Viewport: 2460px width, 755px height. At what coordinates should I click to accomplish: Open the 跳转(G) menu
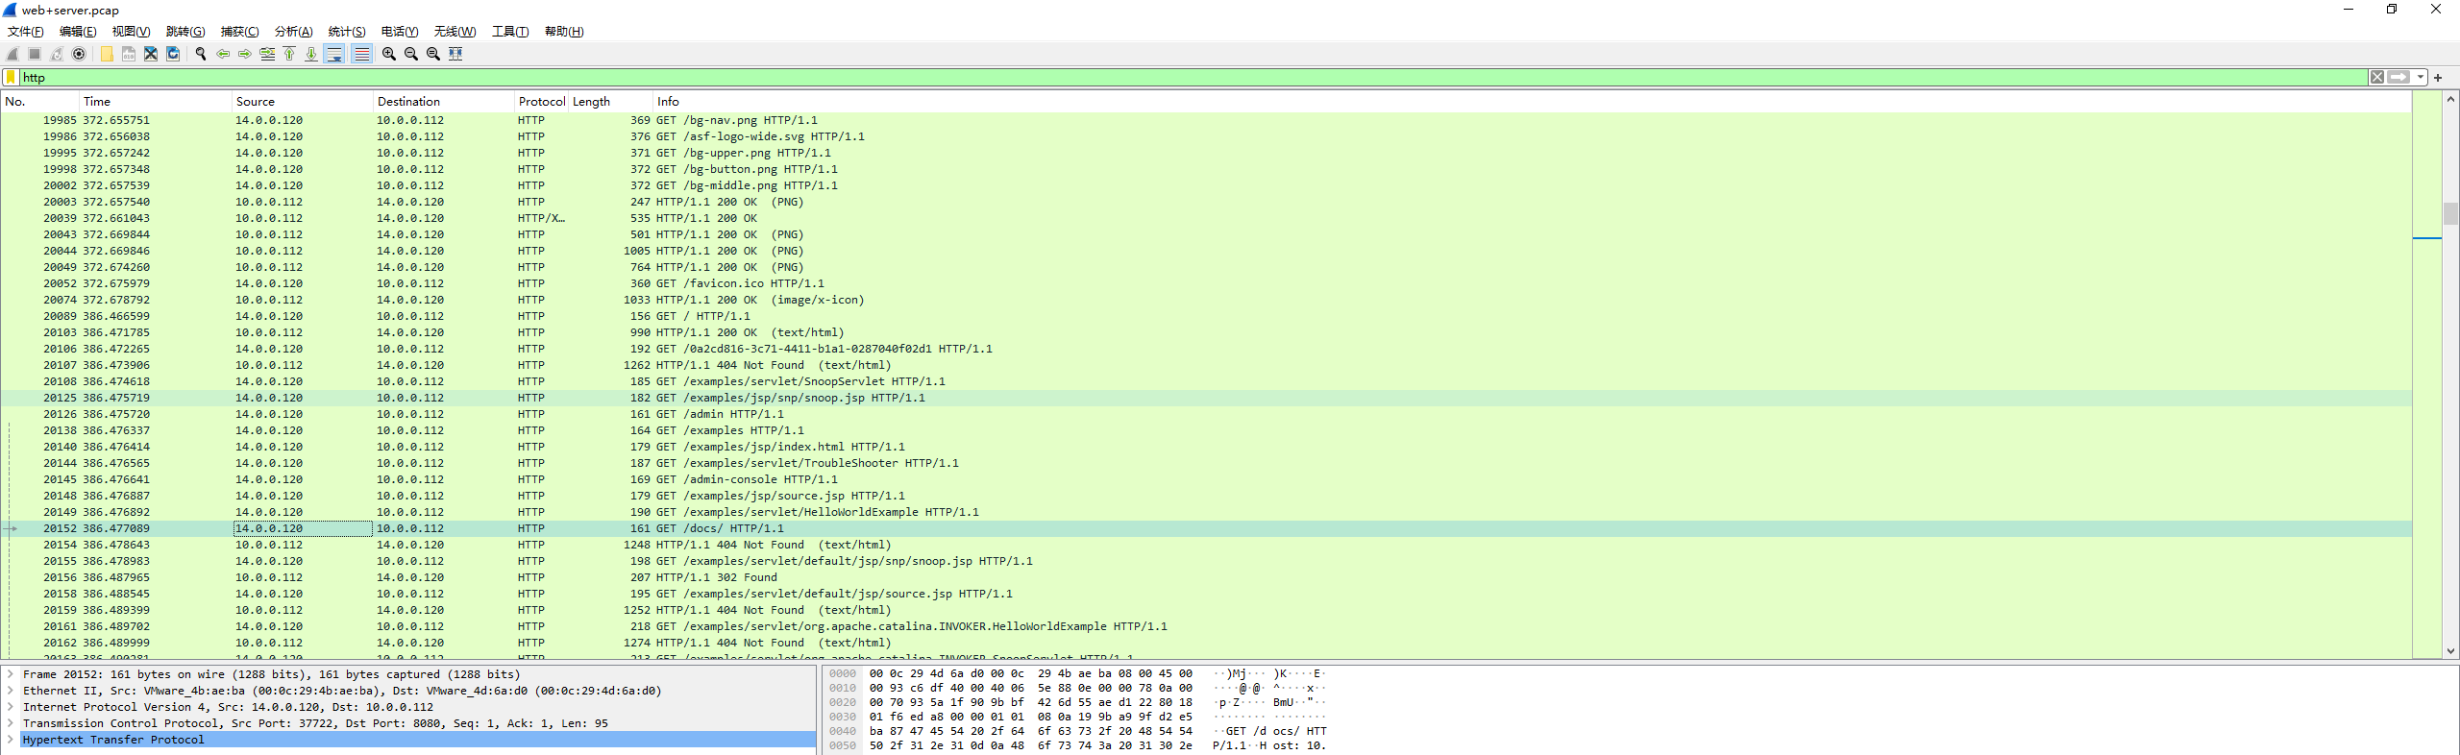pyautogui.click(x=185, y=32)
